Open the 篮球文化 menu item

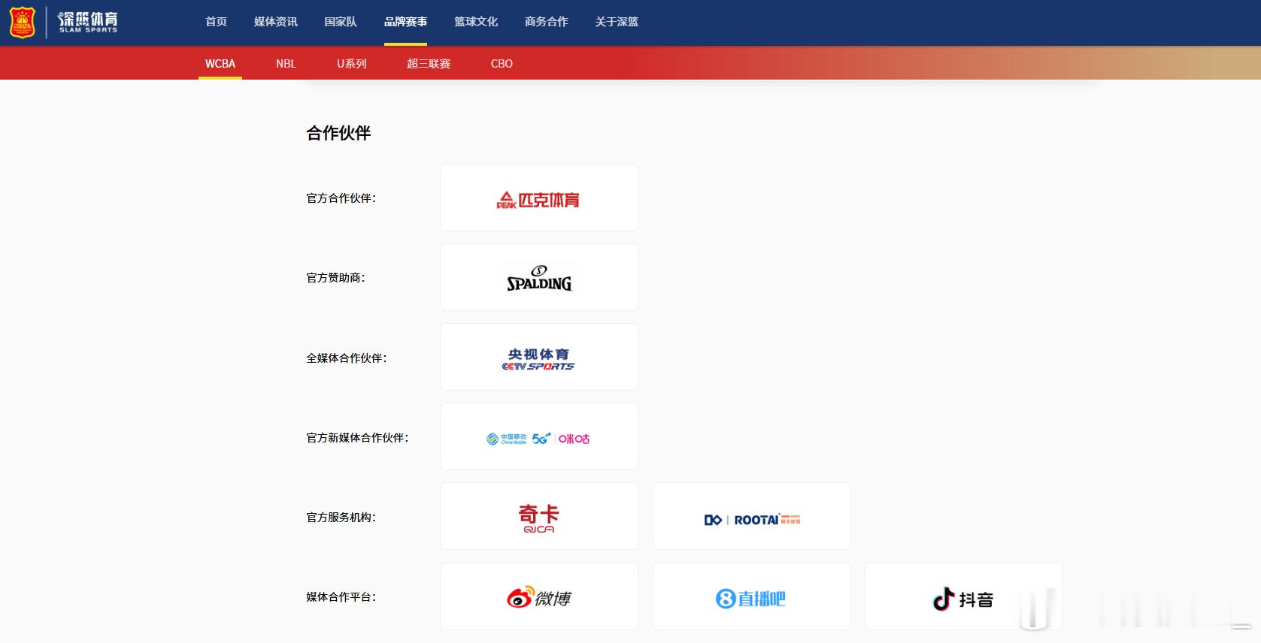pyautogui.click(x=476, y=22)
